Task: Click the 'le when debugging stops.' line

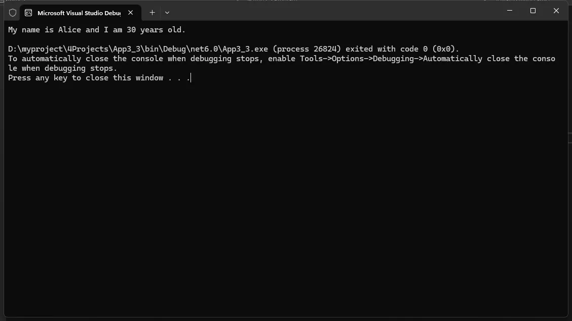Action: 62,68
